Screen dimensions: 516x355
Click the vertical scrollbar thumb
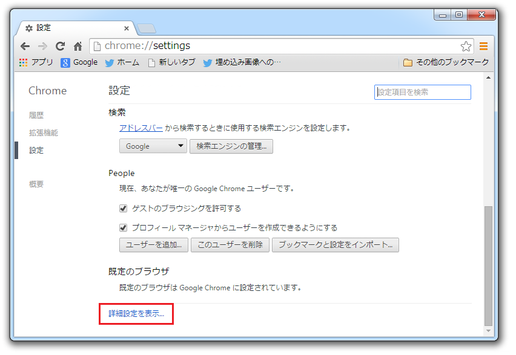click(488, 266)
